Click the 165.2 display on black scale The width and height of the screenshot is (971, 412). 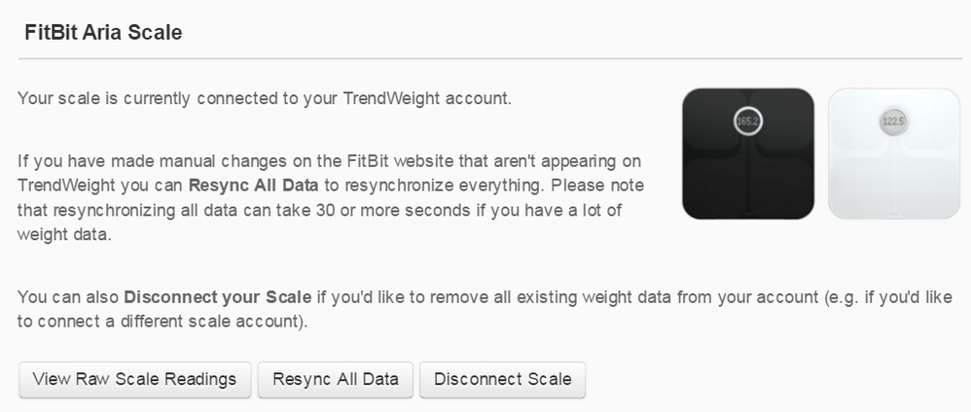click(748, 121)
